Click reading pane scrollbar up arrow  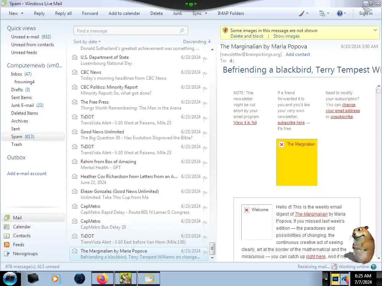pos(378,86)
